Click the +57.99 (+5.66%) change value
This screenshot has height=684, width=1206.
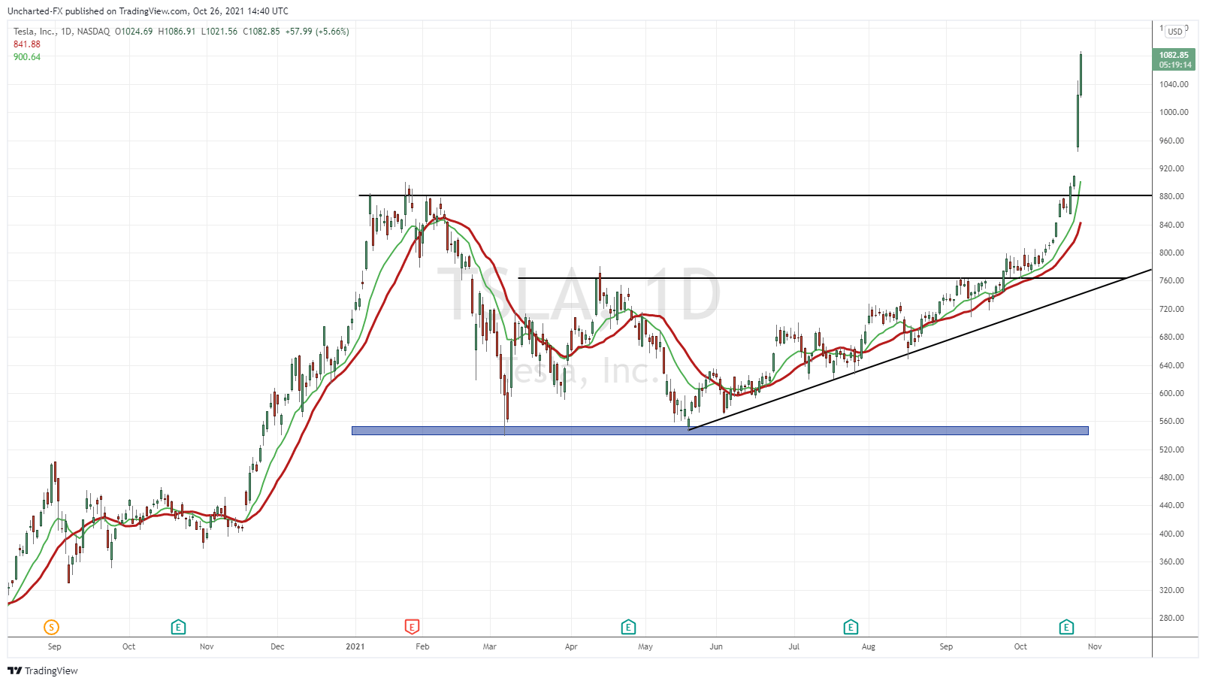[317, 32]
